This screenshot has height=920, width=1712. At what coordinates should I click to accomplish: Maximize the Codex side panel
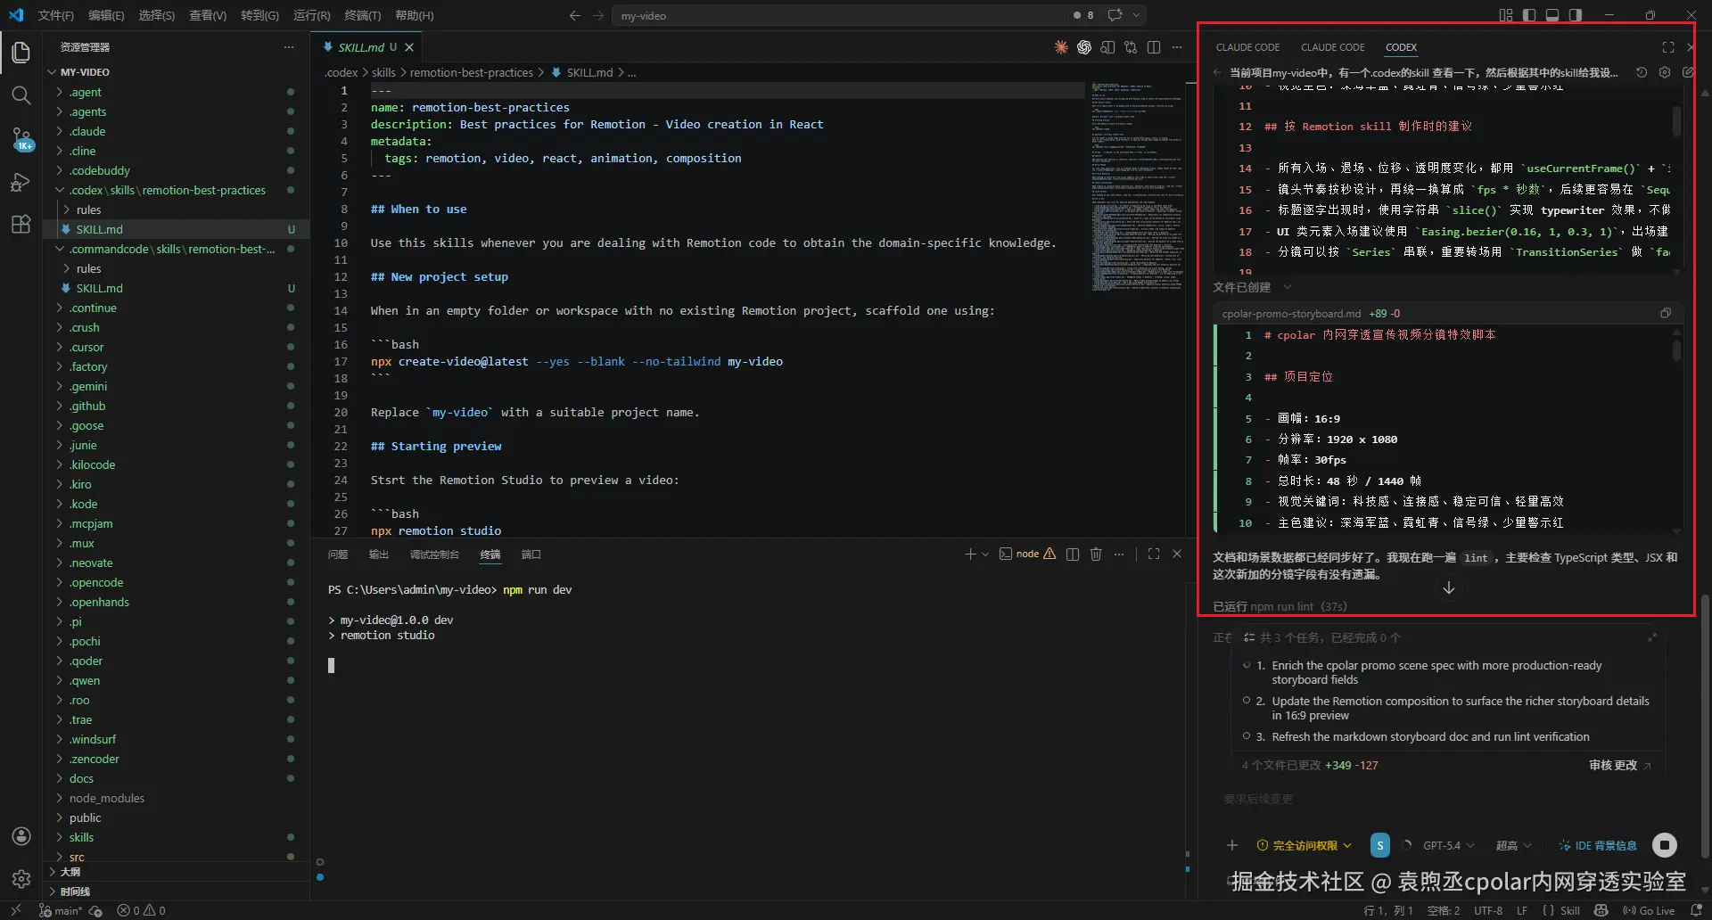pyautogui.click(x=1668, y=47)
